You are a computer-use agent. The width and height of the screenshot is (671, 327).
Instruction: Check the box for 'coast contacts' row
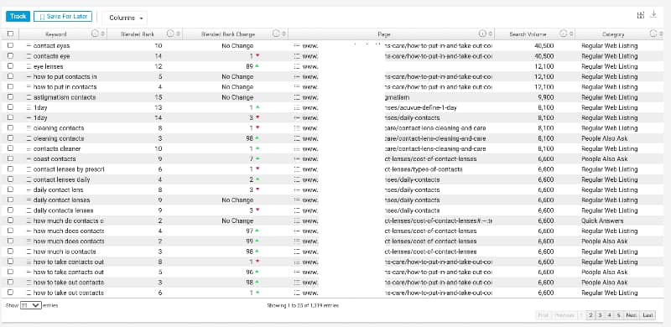pos(11,158)
